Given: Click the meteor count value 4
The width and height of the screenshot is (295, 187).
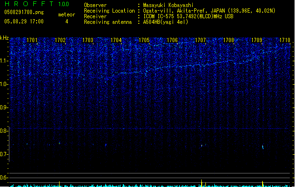Looking at the screenshot, I should [66, 22].
